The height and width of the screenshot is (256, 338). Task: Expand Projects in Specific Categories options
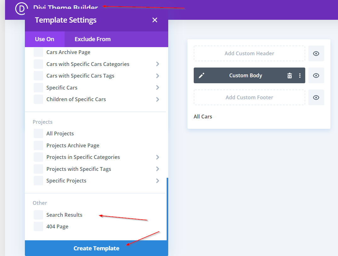(158, 157)
